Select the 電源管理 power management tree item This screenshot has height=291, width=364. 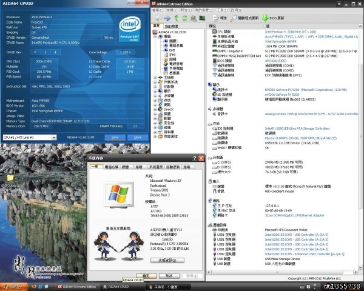176,64
